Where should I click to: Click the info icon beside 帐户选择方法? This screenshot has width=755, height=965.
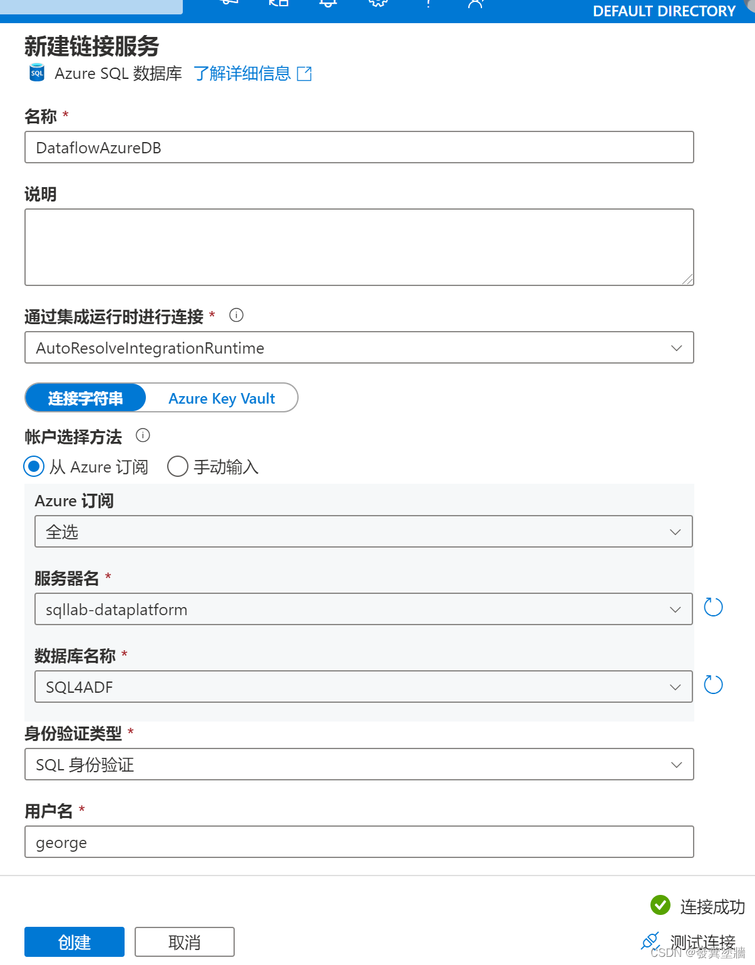click(143, 436)
